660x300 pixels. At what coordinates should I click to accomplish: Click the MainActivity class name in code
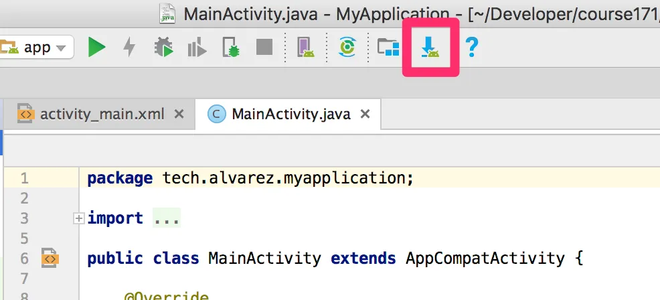[265, 258]
